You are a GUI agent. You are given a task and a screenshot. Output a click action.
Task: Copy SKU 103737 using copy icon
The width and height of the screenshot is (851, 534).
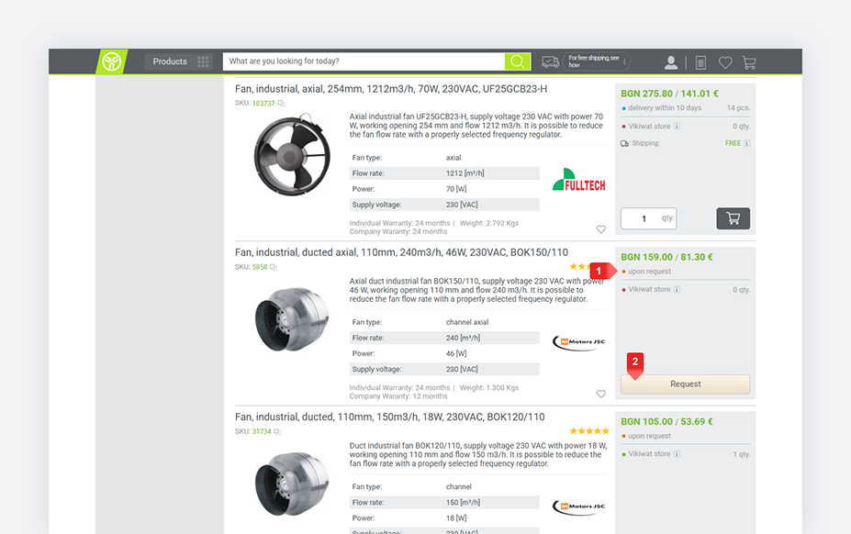[x=282, y=104]
